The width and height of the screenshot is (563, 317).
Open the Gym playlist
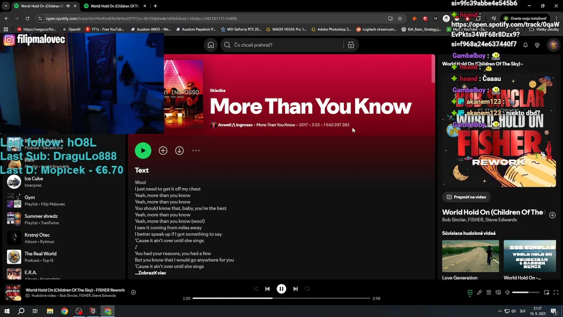coord(64,200)
